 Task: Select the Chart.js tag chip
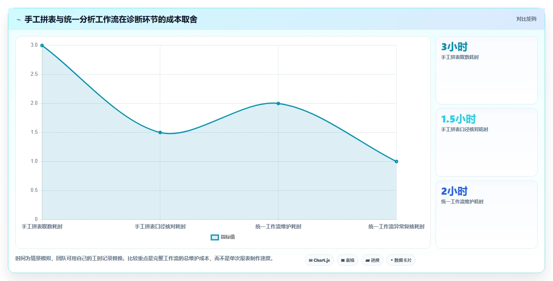(x=319, y=260)
